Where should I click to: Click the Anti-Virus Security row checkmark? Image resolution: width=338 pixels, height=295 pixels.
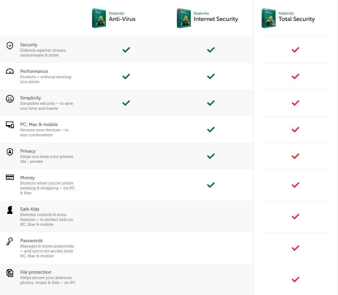(126, 50)
